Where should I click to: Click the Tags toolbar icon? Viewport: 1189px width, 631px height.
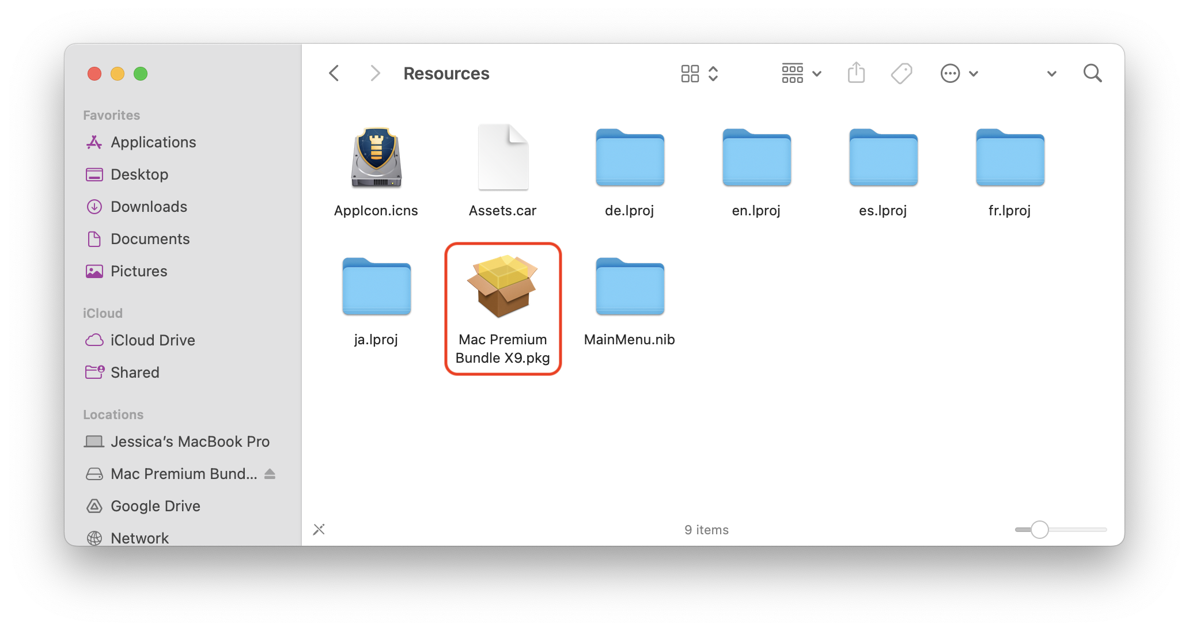pos(902,73)
